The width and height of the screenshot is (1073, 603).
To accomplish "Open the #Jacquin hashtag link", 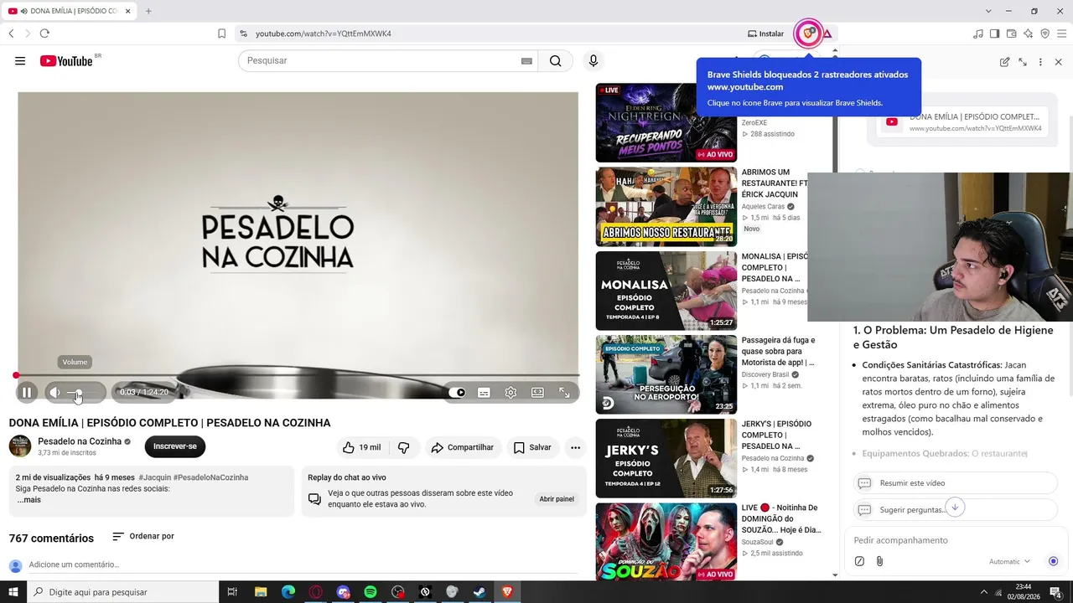I will (x=154, y=477).
